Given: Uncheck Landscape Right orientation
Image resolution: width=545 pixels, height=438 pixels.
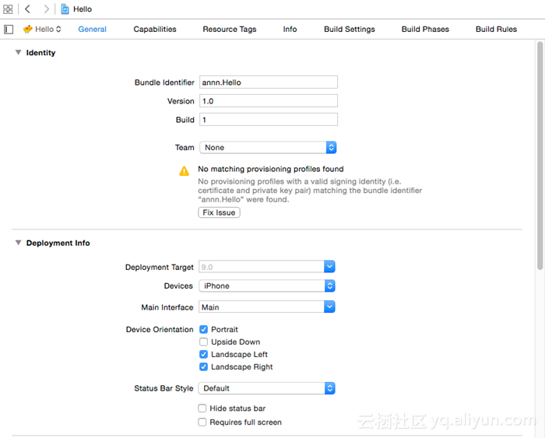Looking at the screenshot, I should pyautogui.click(x=204, y=366).
